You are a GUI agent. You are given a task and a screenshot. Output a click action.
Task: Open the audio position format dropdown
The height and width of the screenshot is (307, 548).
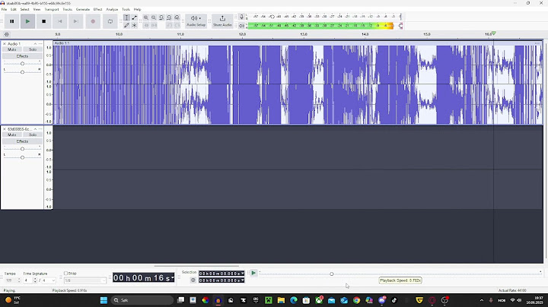pyautogui.click(x=172, y=277)
